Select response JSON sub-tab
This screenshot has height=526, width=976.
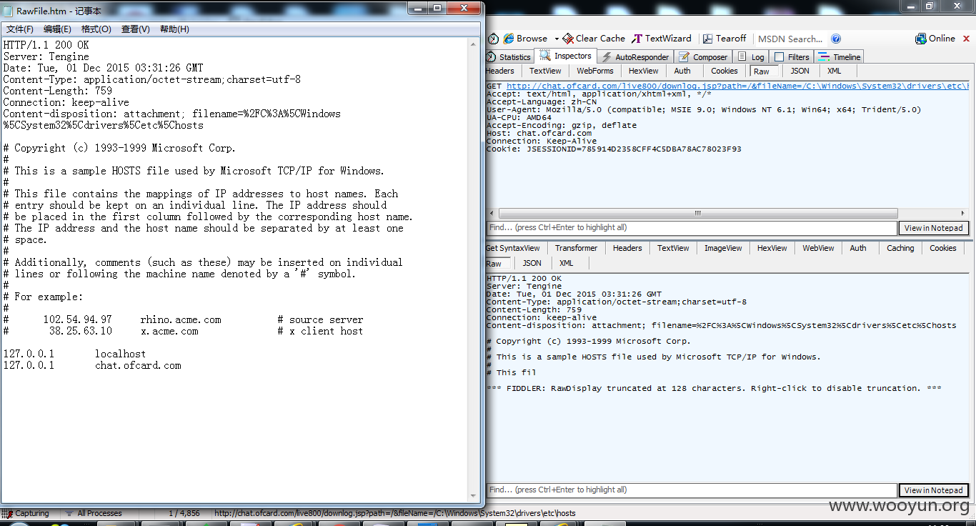(x=532, y=263)
